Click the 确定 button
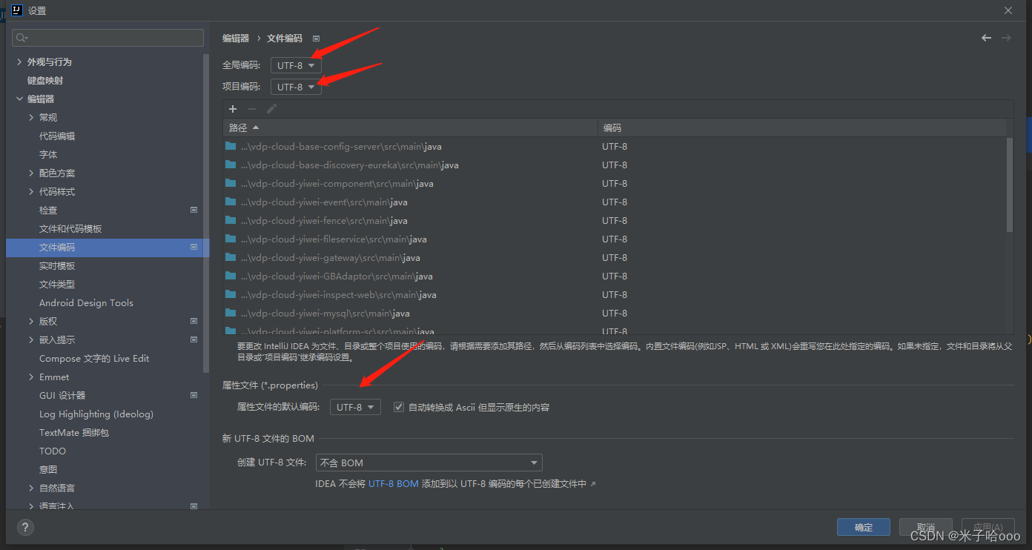Viewport: 1032px width, 550px height. pos(864,527)
